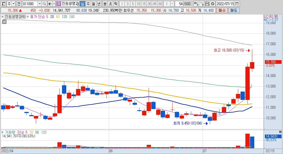Switch to the 년 yearly chart period

[99, 4]
